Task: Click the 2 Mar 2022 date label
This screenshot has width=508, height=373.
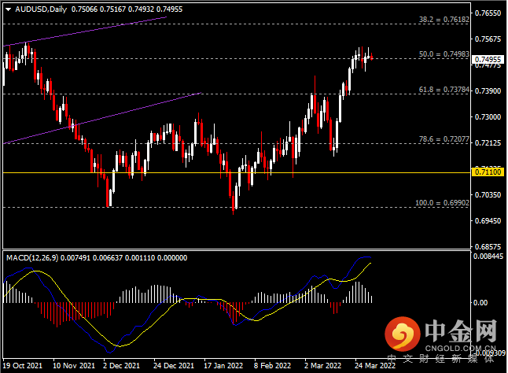Action: click(x=322, y=366)
